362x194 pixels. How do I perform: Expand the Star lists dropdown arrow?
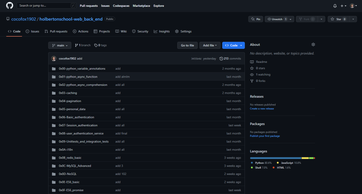[353, 19]
